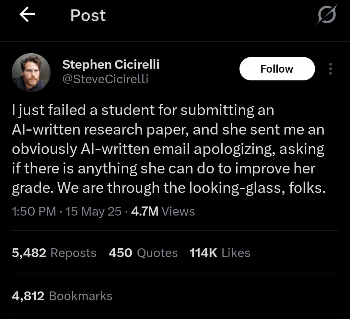Click the 4.7M Views count
This screenshot has height=319, width=350.
[163, 211]
